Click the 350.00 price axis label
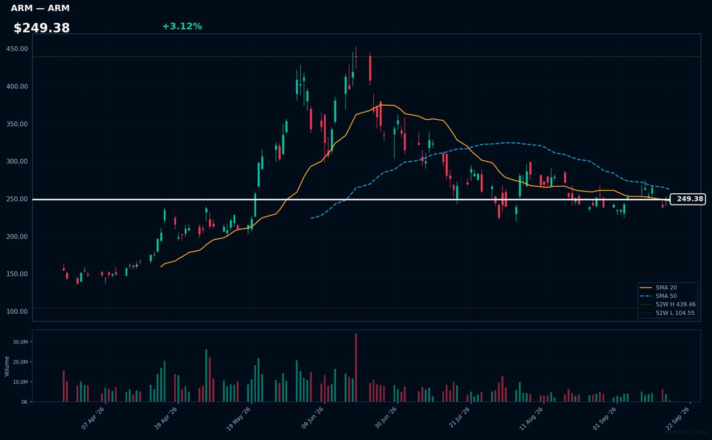Screen dimensions: 712x440 point(17,124)
